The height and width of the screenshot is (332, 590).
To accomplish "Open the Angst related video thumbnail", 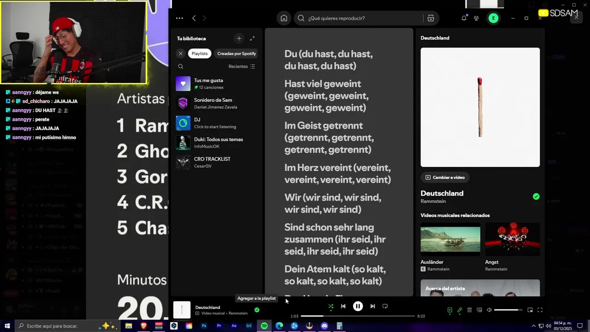I will pos(512,239).
